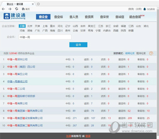Switch to the 查荣誉 tab
The height and width of the screenshot is (139, 159).
(x=104, y=17)
